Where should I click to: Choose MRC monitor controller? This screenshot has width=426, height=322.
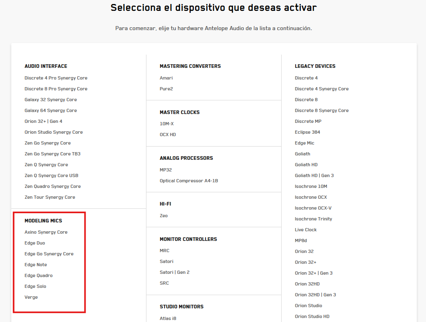pyautogui.click(x=165, y=251)
